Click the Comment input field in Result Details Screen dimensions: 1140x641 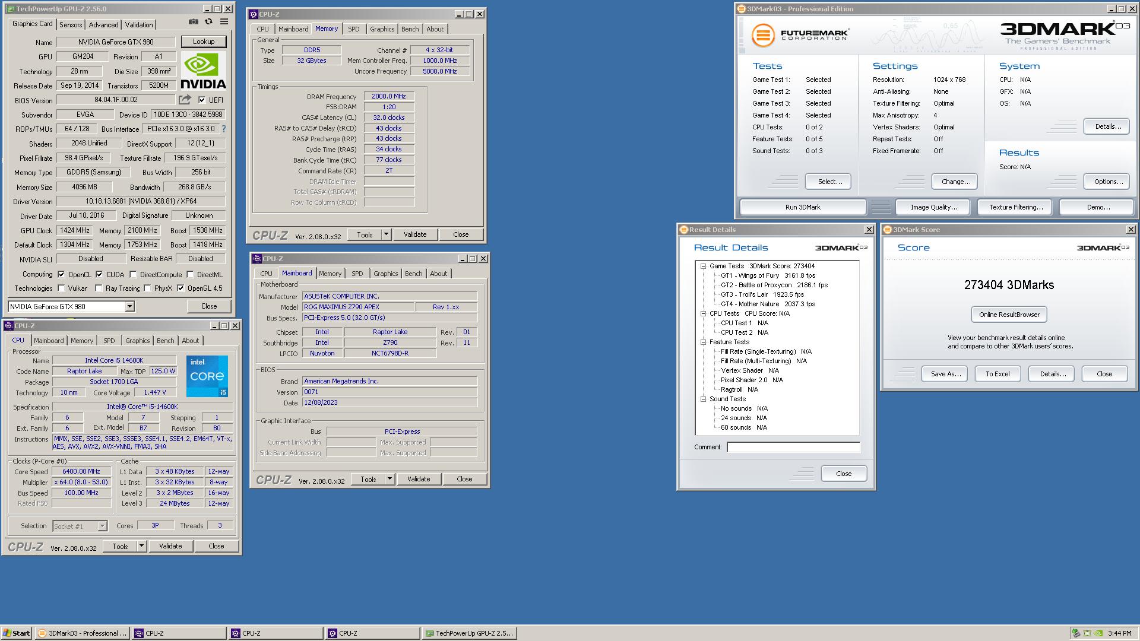coord(793,447)
